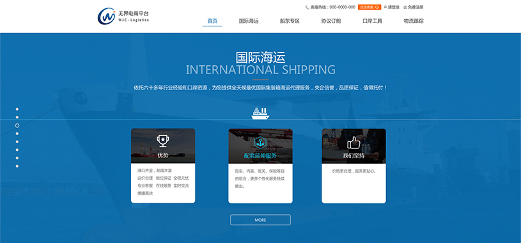Click the trophy icon on 优势 card

[x=163, y=141]
